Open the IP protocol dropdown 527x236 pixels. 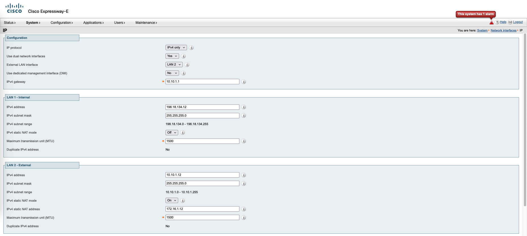[x=176, y=48]
